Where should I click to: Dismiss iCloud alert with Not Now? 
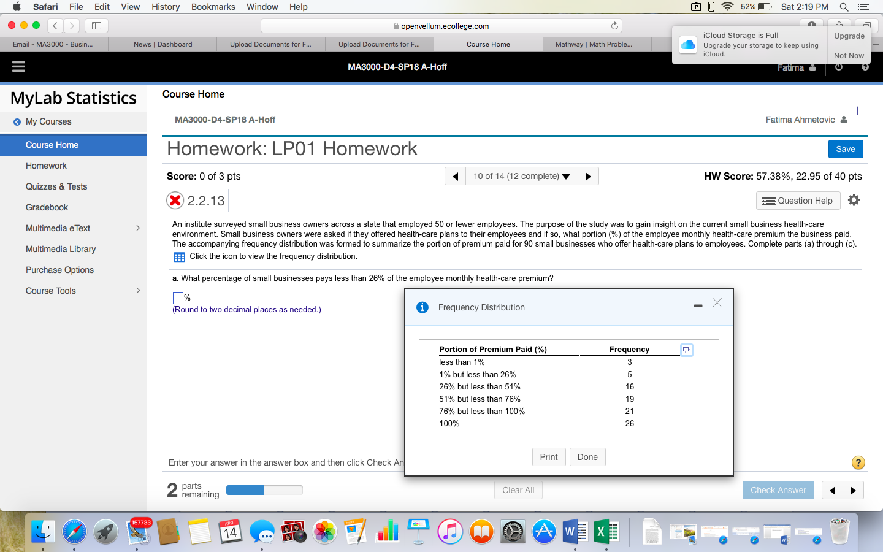(x=849, y=55)
